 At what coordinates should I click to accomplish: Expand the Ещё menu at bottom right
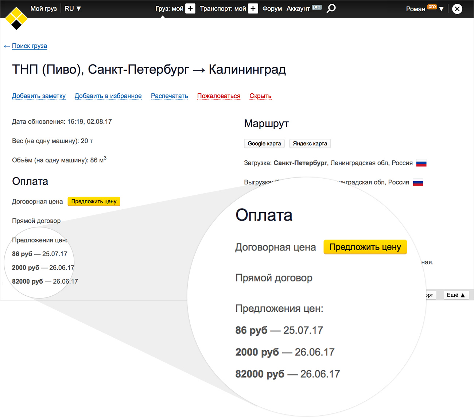[x=456, y=295]
